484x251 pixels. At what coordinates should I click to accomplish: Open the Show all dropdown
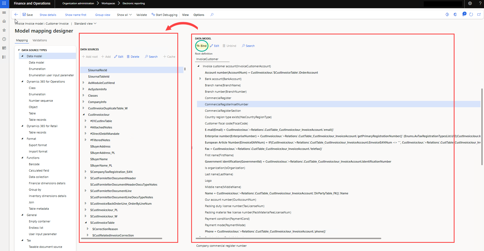click(124, 15)
